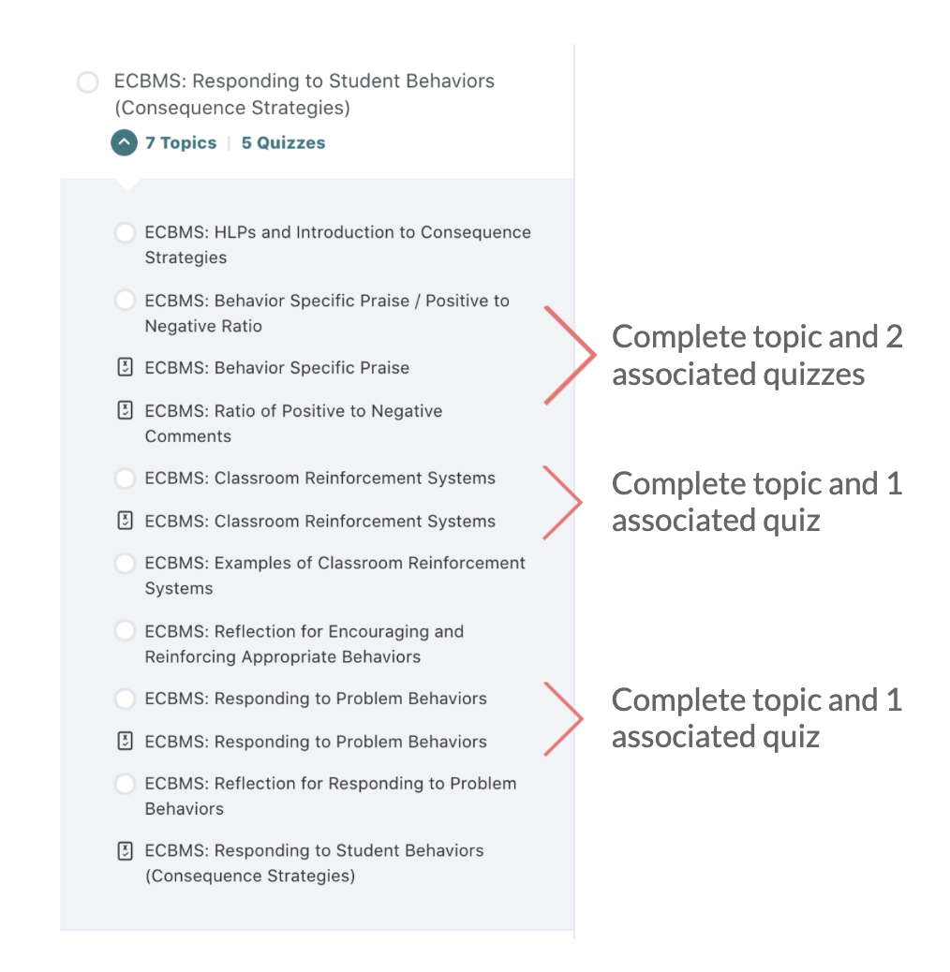Toggle completion circle for main lesson title

click(88, 82)
